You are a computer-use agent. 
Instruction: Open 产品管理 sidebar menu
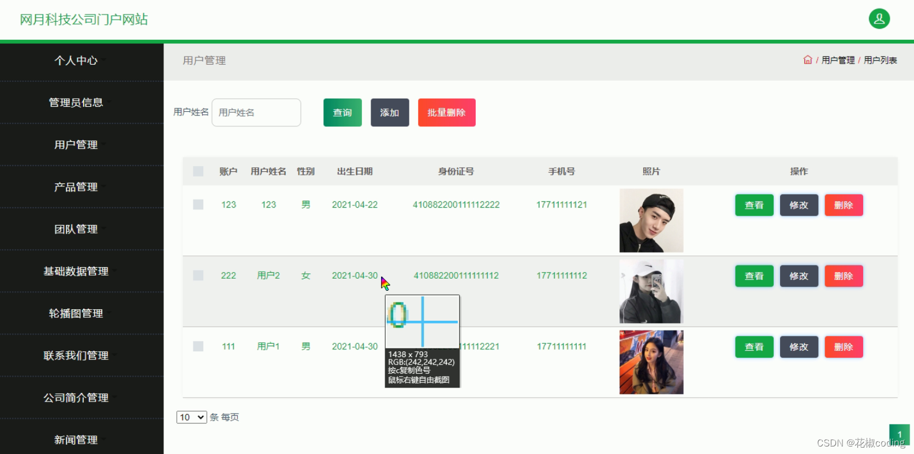pyautogui.click(x=76, y=187)
